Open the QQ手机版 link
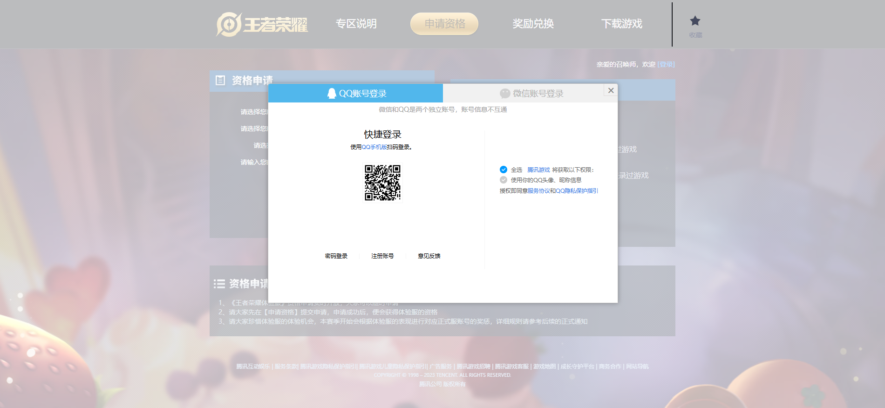 click(x=374, y=147)
